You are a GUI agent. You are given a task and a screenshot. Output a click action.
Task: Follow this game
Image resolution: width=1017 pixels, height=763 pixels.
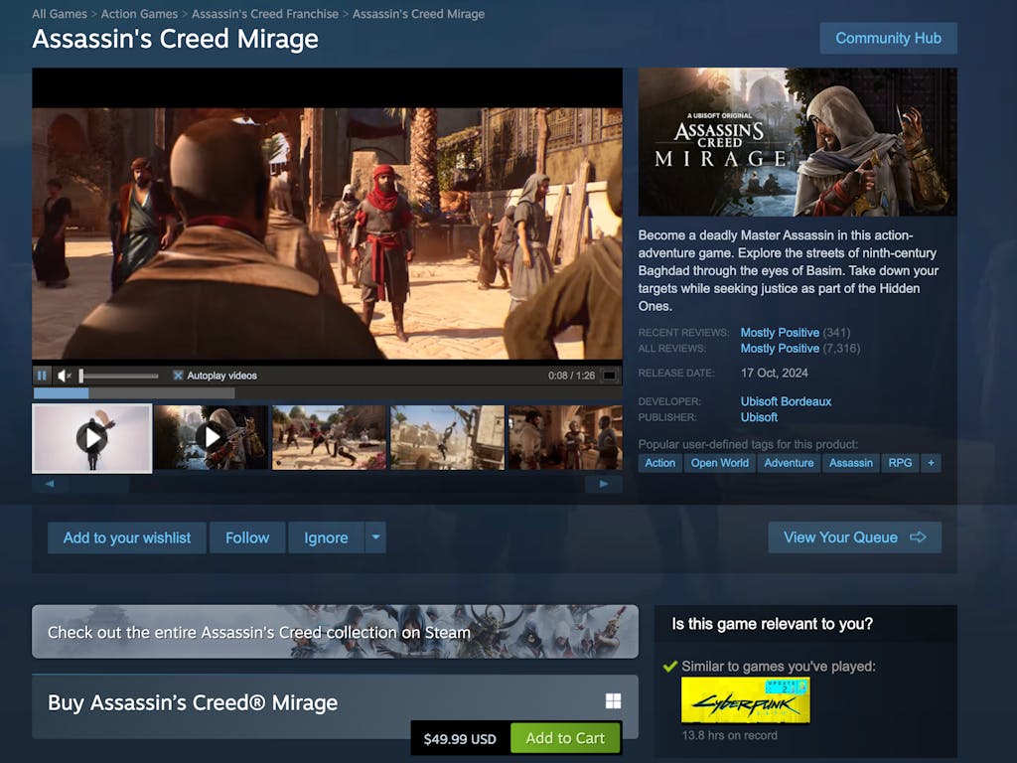[x=247, y=537]
